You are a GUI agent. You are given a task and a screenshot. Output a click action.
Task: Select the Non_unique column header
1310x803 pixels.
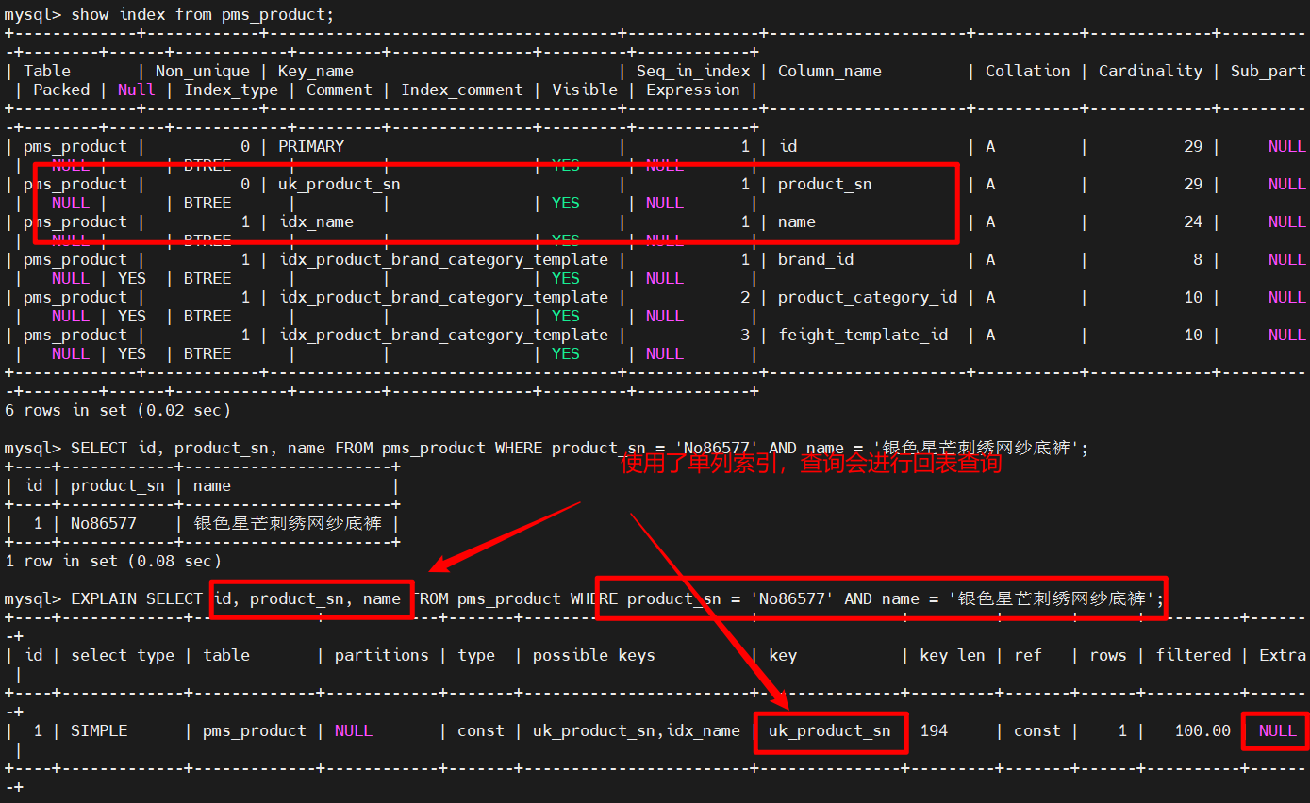(x=203, y=72)
